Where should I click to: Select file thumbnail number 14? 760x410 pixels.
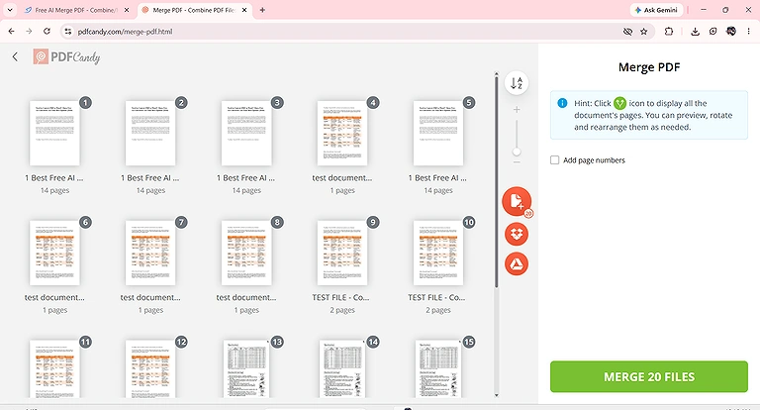point(342,368)
